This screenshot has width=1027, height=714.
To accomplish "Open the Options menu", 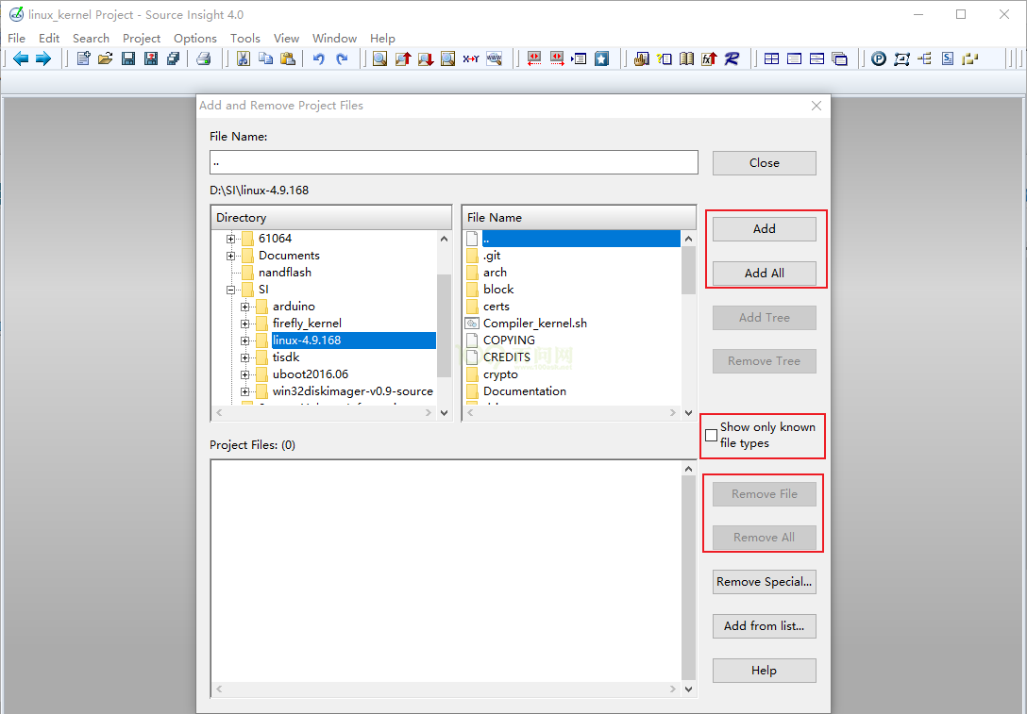I will point(195,38).
